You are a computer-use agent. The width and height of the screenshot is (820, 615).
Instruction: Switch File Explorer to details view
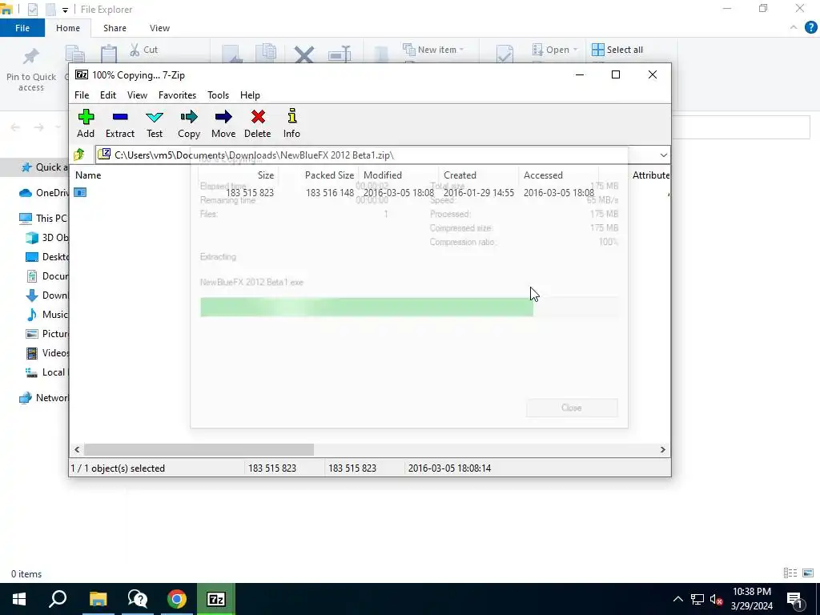pyautogui.click(x=790, y=573)
